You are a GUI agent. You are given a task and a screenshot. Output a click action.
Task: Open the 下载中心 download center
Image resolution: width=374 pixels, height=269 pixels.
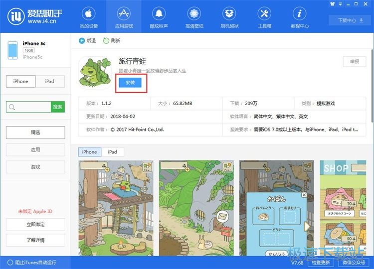tap(350, 20)
